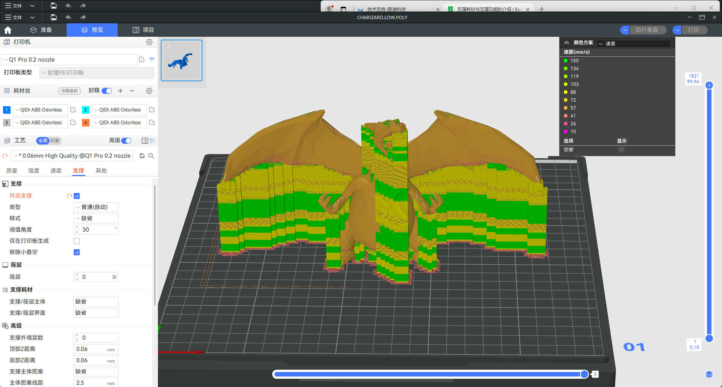This screenshot has height=387, width=722.
Task: Open the 纹理PEI打印板 plate type dropdown
Action: (97, 73)
